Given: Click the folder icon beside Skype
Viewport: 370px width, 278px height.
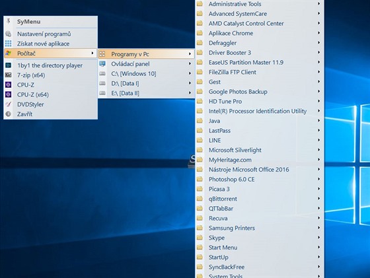Looking at the screenshot, I should 200,238.
